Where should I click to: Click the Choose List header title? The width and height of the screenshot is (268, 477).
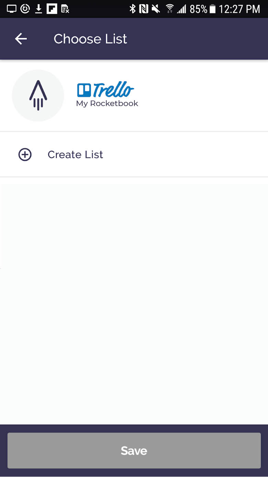(x=90, y=39)
